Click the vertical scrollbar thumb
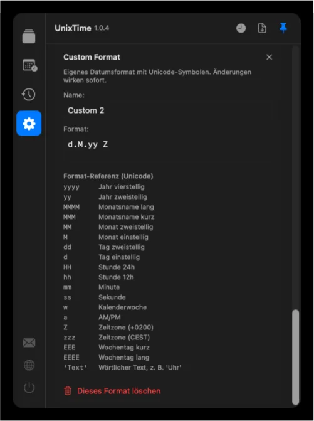 tap(295, 357)
